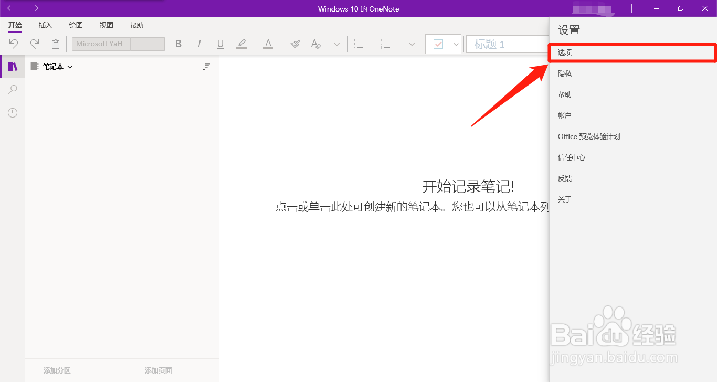Viewport: 717px width, 382px height.
Task: Toggle italic formatting
Action: 199,44
